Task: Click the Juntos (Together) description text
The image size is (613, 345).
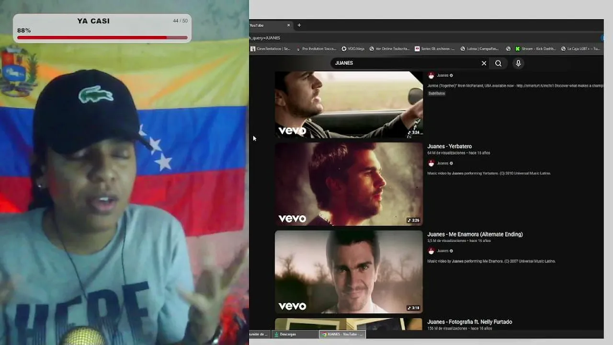Action: click(515, 86)
